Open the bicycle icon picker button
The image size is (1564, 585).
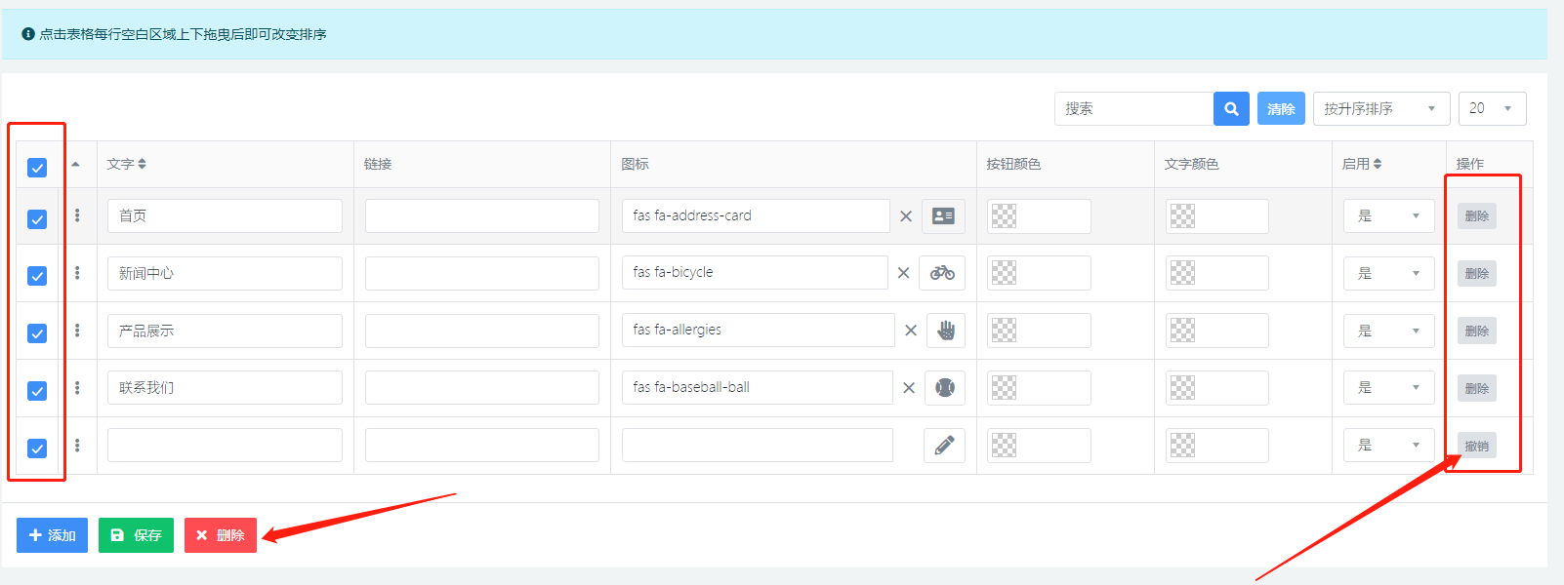942,273
